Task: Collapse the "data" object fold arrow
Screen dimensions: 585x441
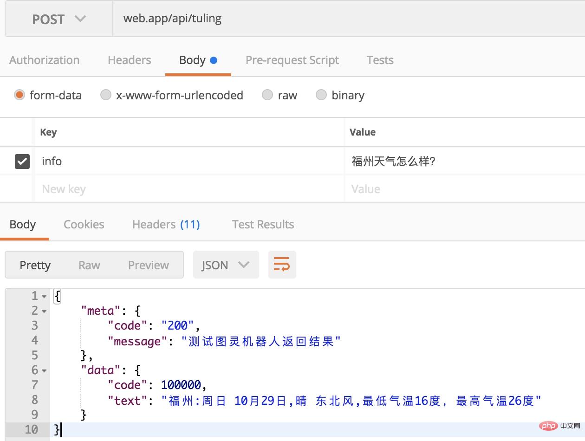Action: click(44, 370)
